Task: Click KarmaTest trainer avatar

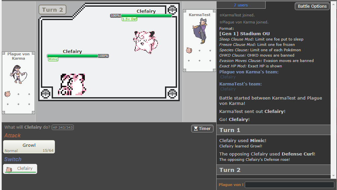Action: 200,31
